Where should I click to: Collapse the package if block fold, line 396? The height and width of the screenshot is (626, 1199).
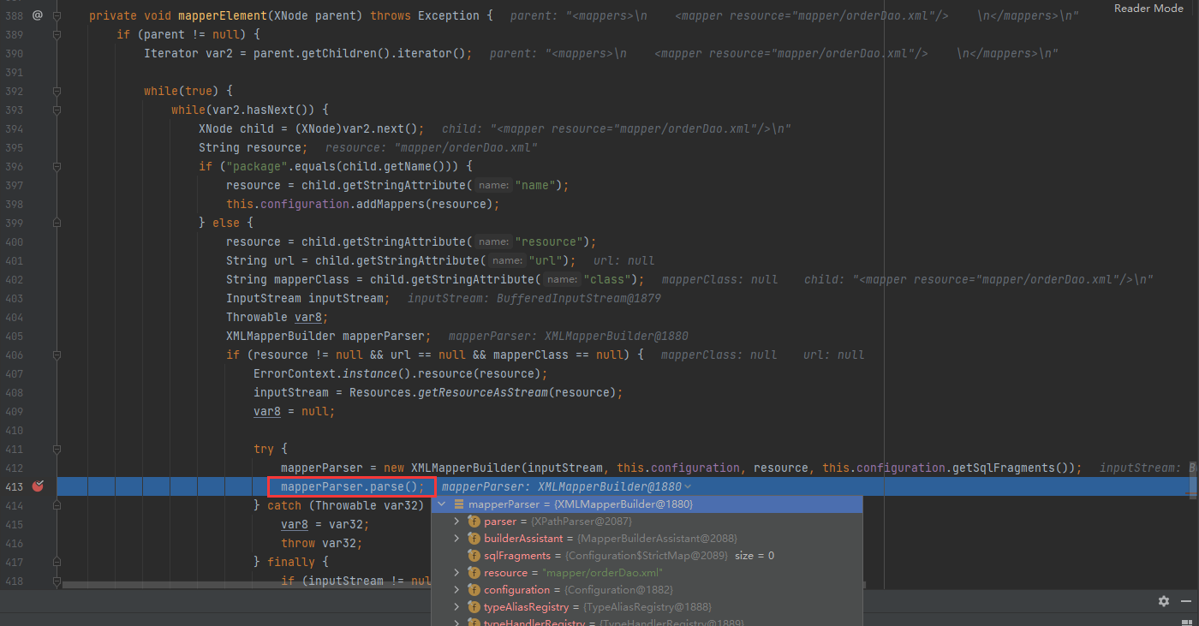[57, 166]
